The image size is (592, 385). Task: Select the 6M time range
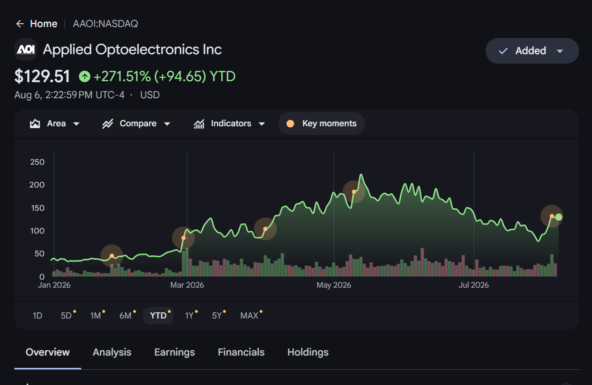coord(126,315)
